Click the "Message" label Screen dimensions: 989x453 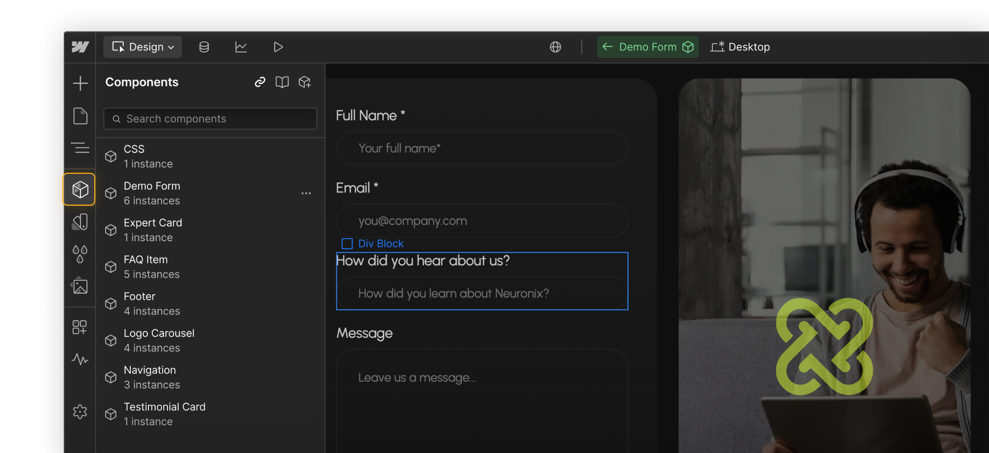coord(365,333)
